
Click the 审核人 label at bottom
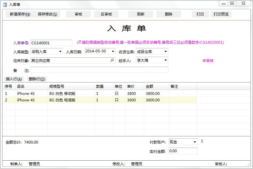coord(221,164)
